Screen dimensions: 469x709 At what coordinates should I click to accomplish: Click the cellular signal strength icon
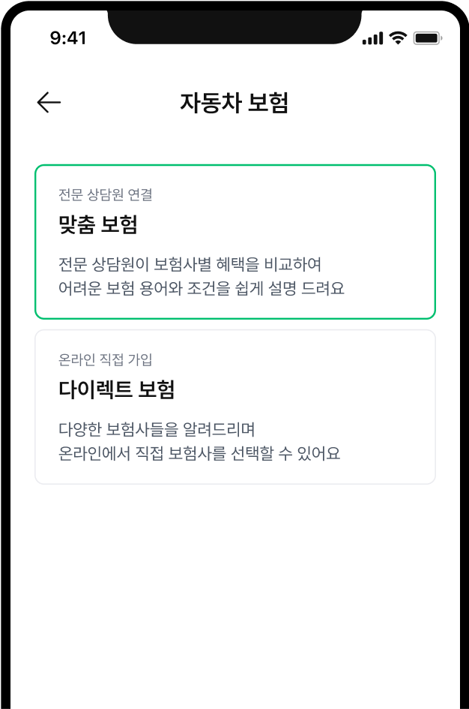coord(372,38)
